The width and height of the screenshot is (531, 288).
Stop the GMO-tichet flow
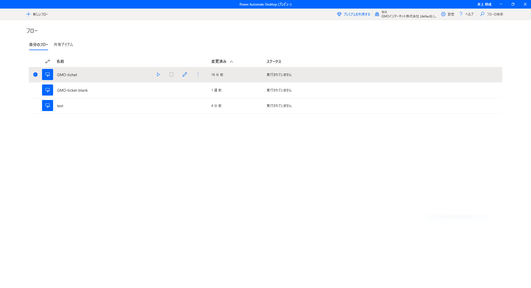click(171, 74)
